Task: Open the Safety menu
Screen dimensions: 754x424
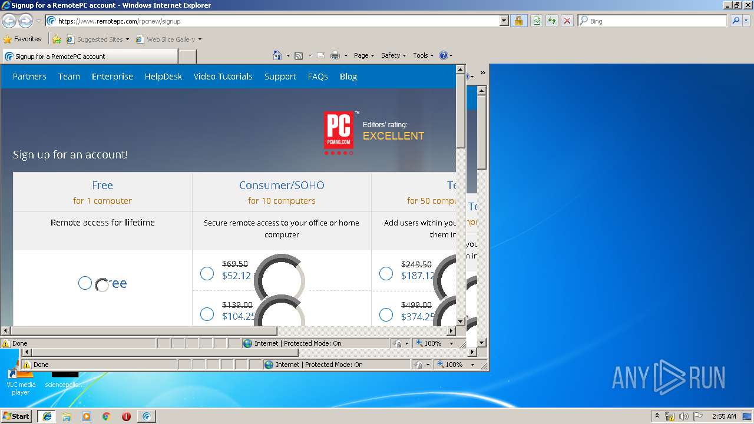Action: [393, 55]
